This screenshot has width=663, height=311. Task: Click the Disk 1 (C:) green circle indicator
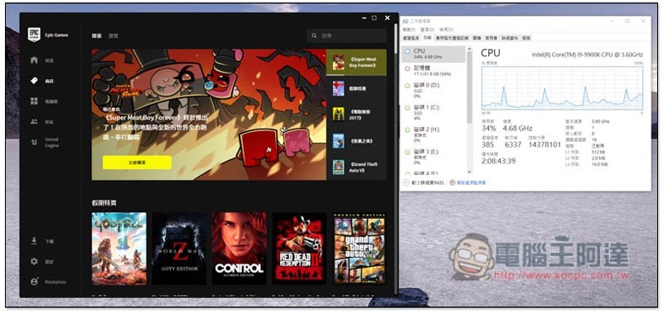click(408, 108)
